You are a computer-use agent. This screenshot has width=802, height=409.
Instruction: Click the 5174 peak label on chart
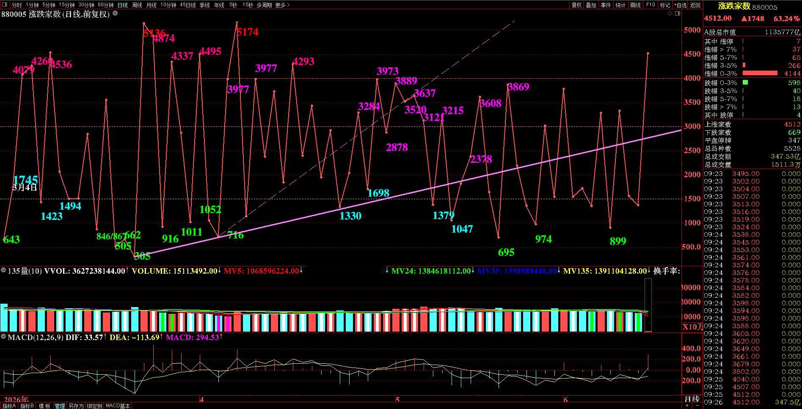click(248, 32)
